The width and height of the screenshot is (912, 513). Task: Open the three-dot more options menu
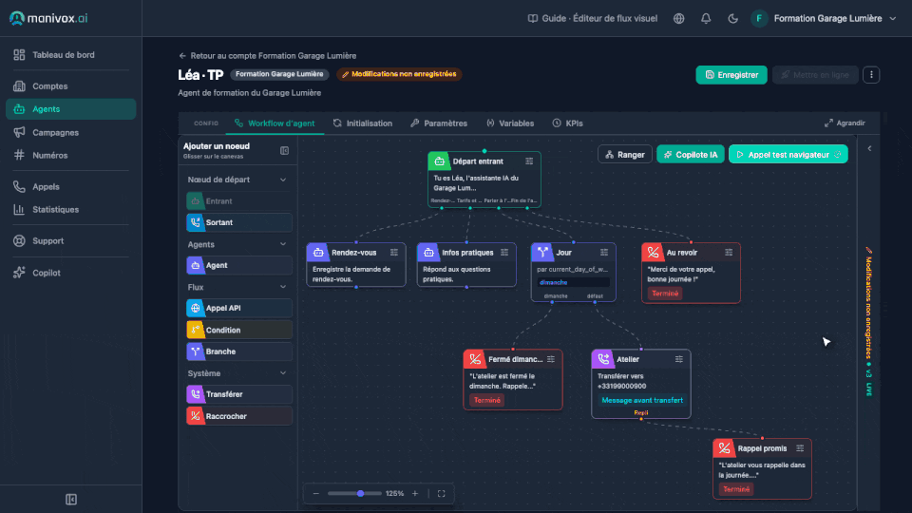tap(871, 74)
